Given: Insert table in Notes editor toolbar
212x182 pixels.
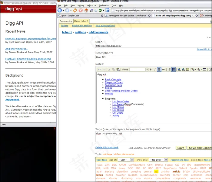Looking at the screenshot, I should click(x=204, y=70).
